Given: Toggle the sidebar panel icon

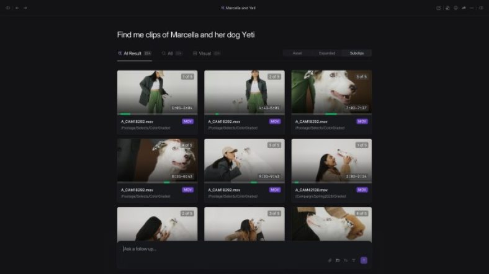Looking at the screenshot, I should pos(7,8).
